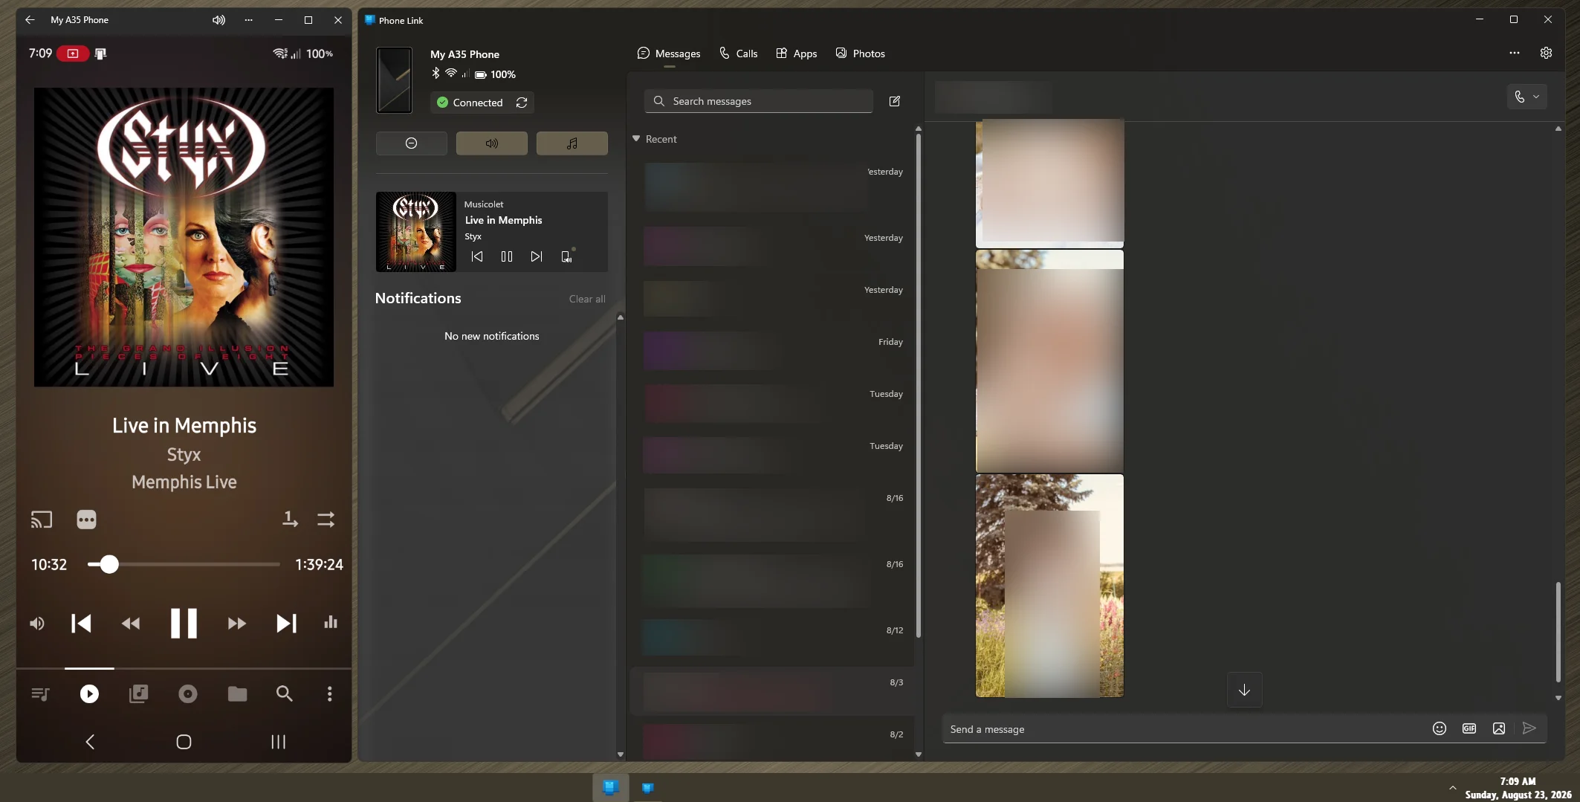Open the conversation dated Friday

pyautogui.click(x=772, y=349)
